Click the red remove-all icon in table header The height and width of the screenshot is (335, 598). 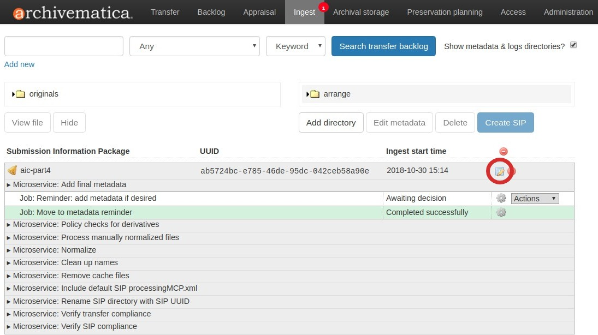coord(504,152)
